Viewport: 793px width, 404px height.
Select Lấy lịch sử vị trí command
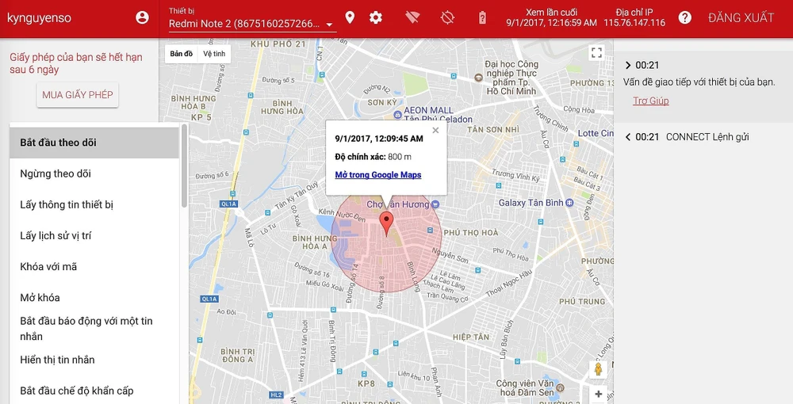94,236
